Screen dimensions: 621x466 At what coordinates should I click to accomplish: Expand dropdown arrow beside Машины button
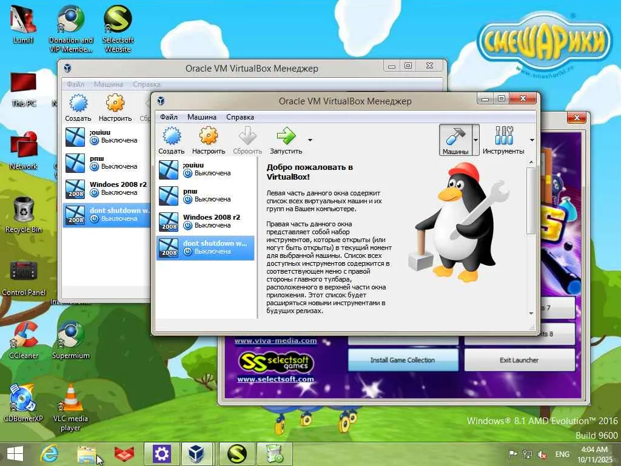475,140
